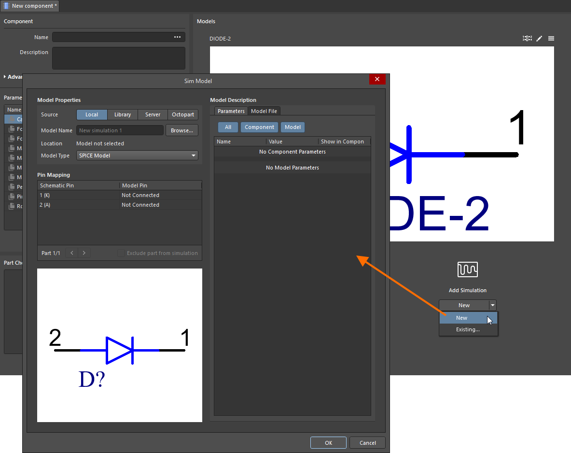571x453 pixels.
Task: Choose Existing... from the simulation menu
Action: pos(468,329)
